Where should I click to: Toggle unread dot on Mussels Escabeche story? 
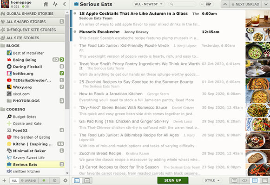[x=75, y=32]
